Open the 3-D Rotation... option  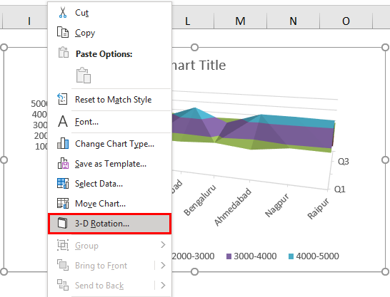click(x=110, y=224)
